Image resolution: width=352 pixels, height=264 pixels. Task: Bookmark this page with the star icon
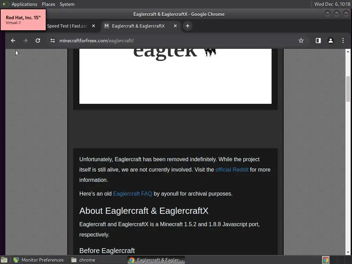coord(301,41)
